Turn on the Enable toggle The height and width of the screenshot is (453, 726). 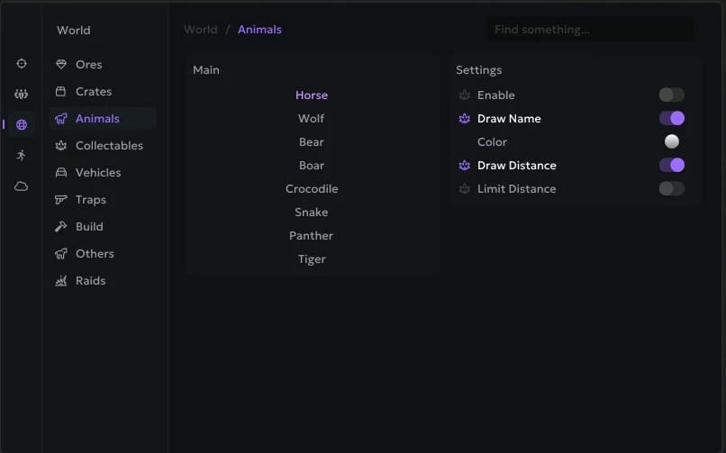tap(671, 95)
